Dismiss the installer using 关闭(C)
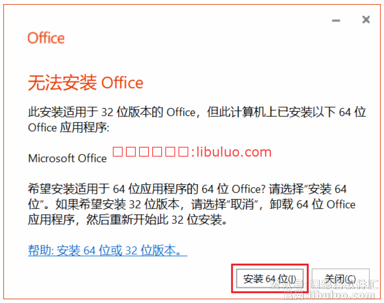The image size is (384, 303). (x=341, y=278)
